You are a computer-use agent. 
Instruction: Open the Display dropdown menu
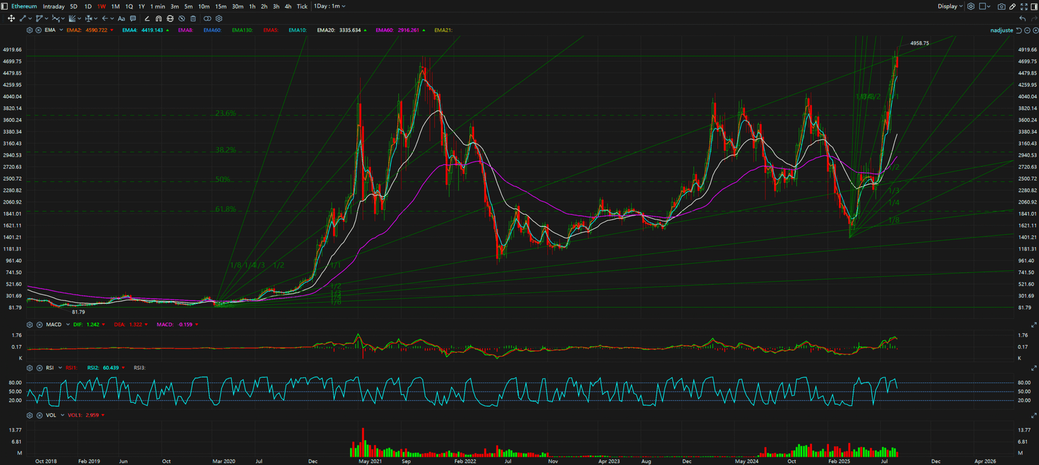(x=950, y=6)
